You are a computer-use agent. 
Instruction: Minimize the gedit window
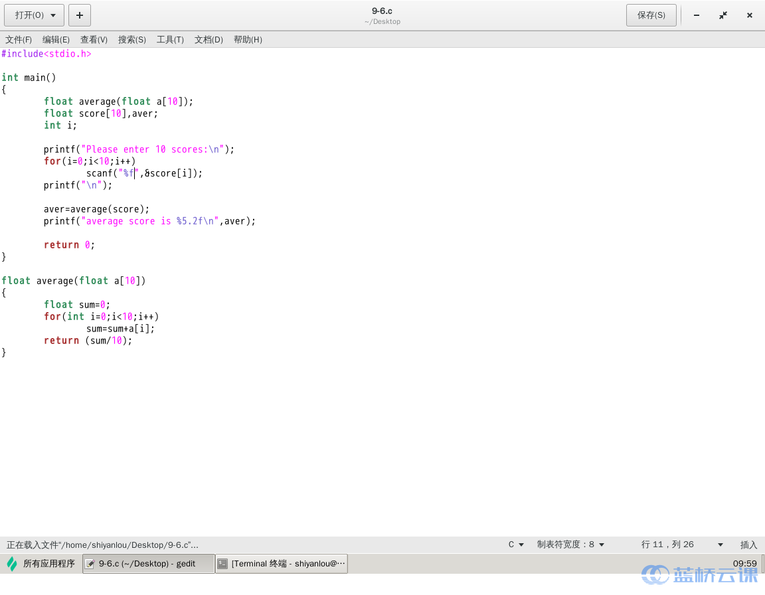(x=697, y=15)
